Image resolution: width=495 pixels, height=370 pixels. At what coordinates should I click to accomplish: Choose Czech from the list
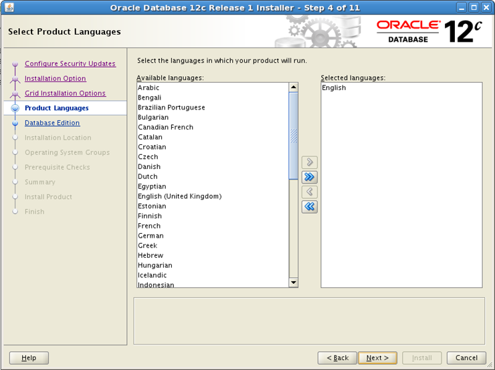pos(213,157)
